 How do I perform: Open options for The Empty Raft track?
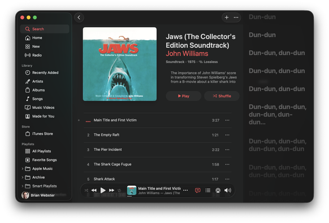(x=227, y=135)
